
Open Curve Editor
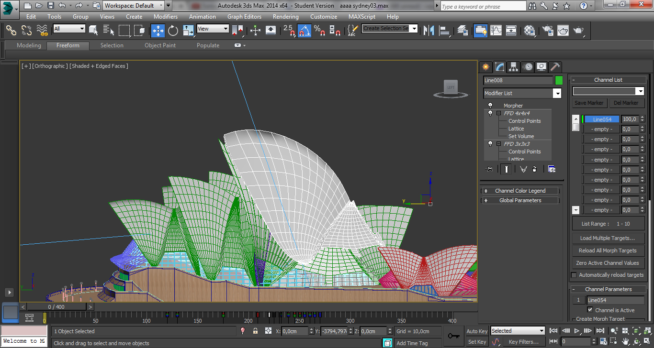pos(496,31)
